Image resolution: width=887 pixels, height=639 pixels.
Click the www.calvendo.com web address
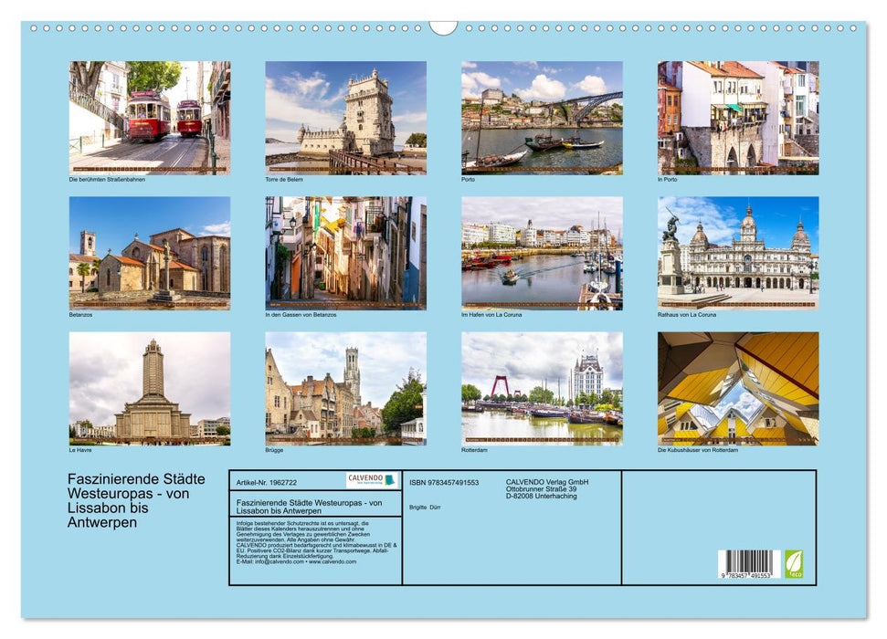pos(333,561)
